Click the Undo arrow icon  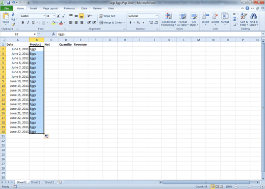tap(13, 3)
